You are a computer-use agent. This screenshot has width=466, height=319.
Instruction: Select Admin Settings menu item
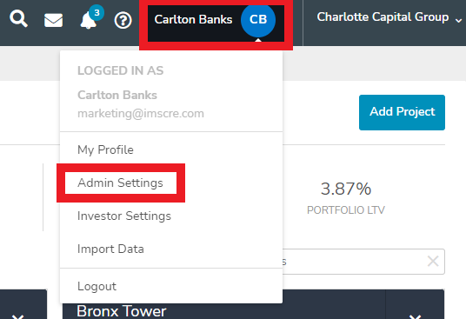[120, 183]
